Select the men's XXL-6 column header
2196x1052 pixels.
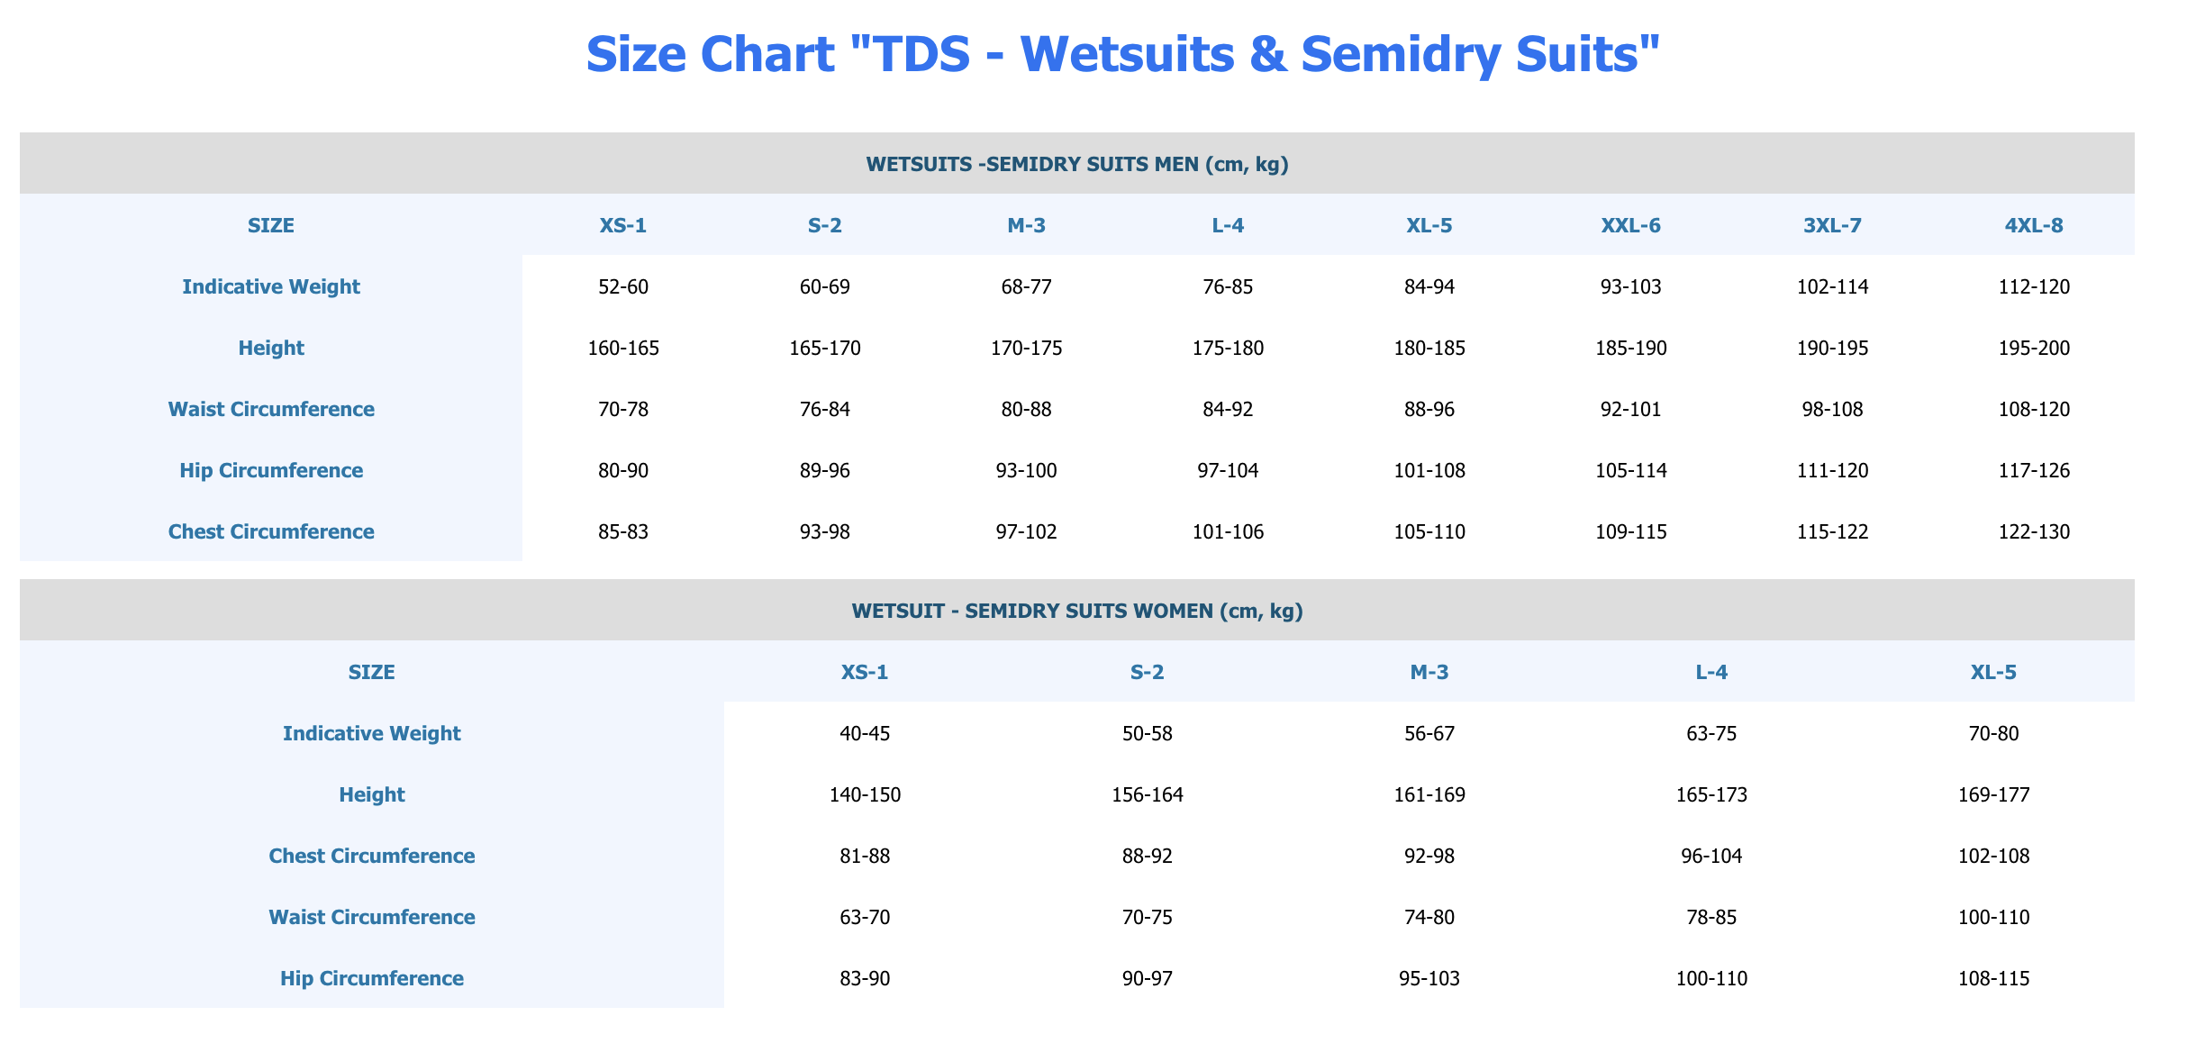(x=1630, y=225)
